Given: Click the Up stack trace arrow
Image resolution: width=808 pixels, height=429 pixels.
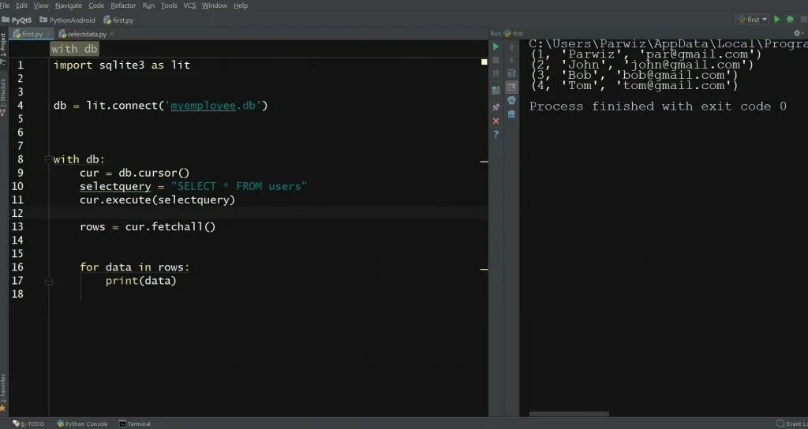Looking at the screenshot, I should (x=511, y=47).
